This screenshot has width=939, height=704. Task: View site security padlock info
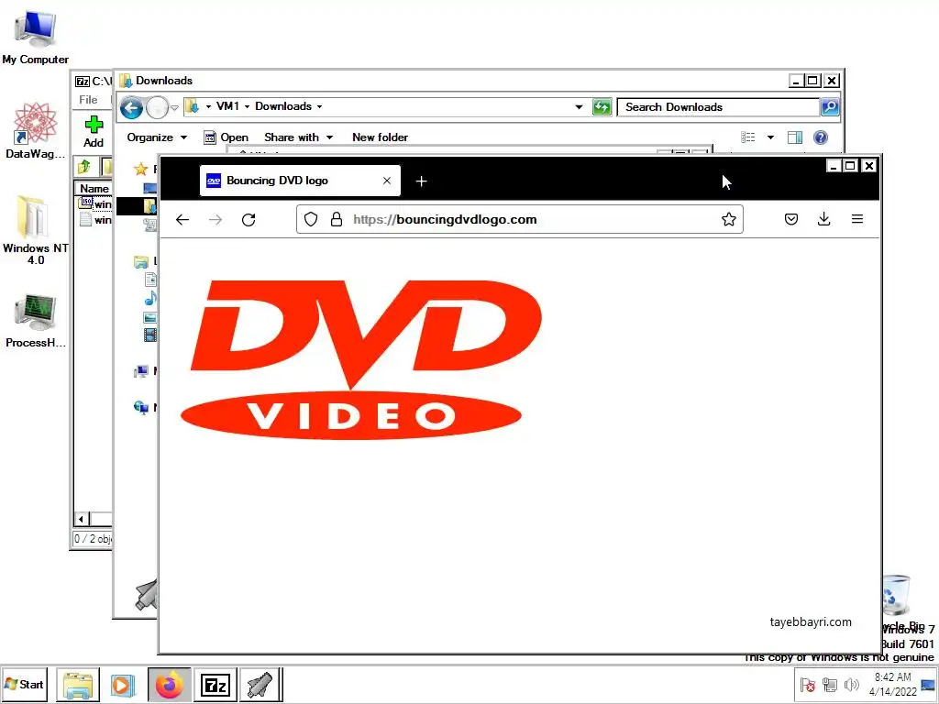(337, 219)
